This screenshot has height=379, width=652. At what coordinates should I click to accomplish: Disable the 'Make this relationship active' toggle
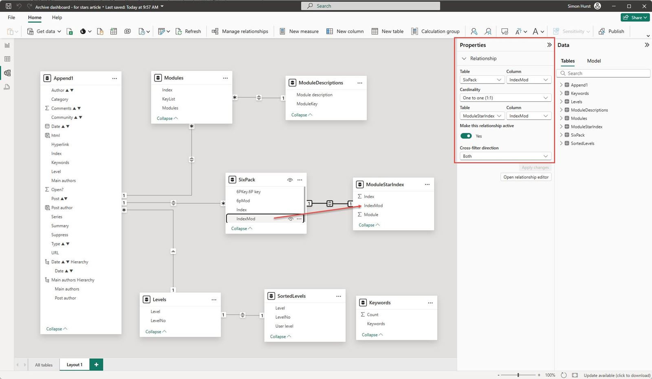coord(466,136)
